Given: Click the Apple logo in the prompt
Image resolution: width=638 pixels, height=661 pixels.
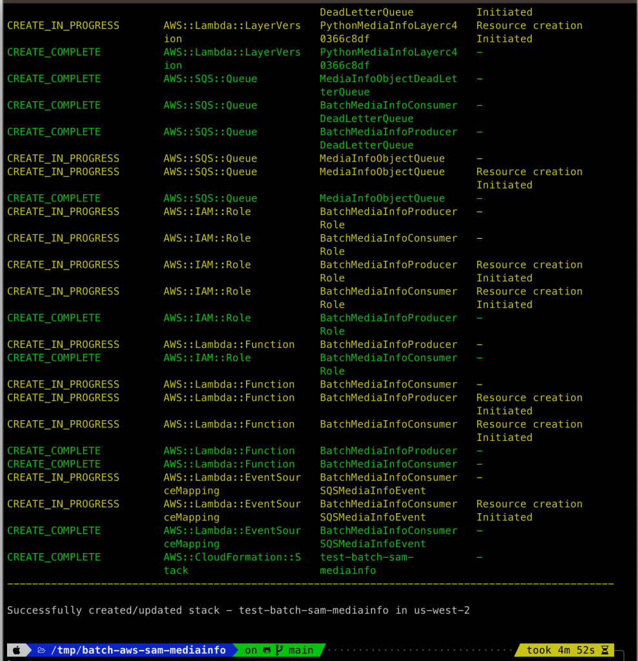Looking at the screenshot, I should pyautogui.click(x=16, y=650).
